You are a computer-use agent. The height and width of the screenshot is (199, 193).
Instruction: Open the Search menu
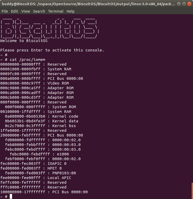coord(39,11)
